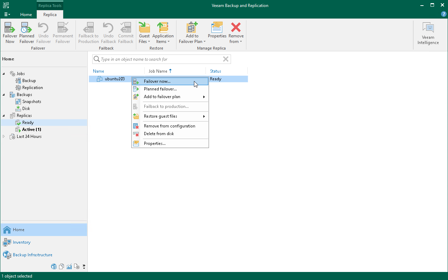Viewport: 448px width, 280px height.
Task: Expand the Last 24 Hours node
Action: coord(4,137)
